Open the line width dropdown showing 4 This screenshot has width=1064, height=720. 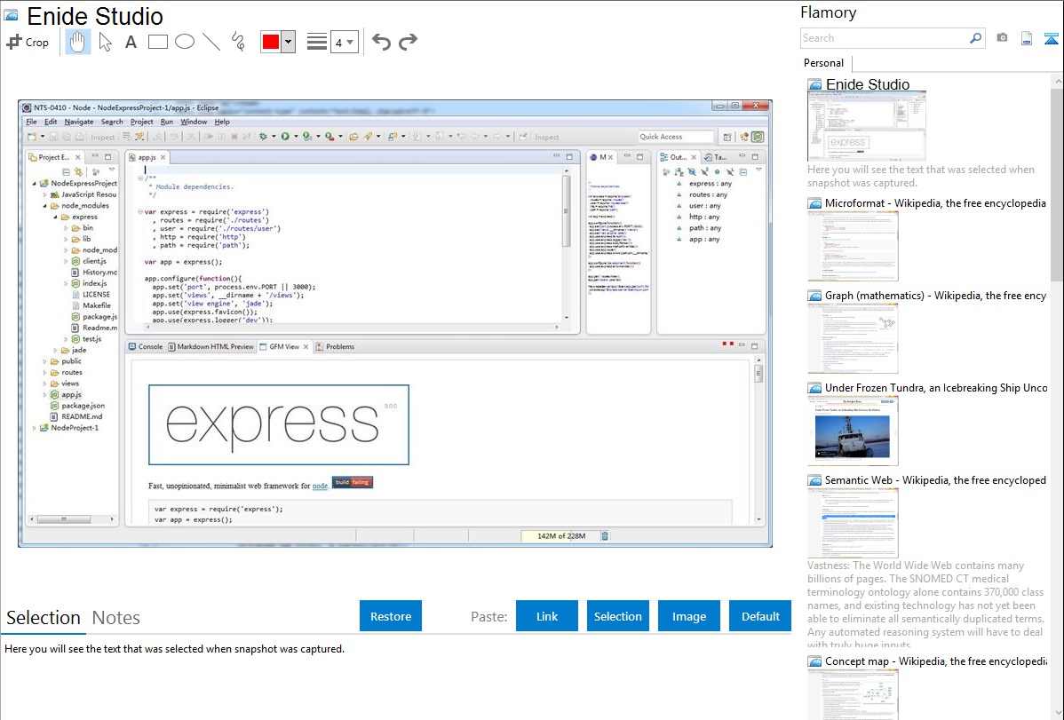(x=344, y=42)
